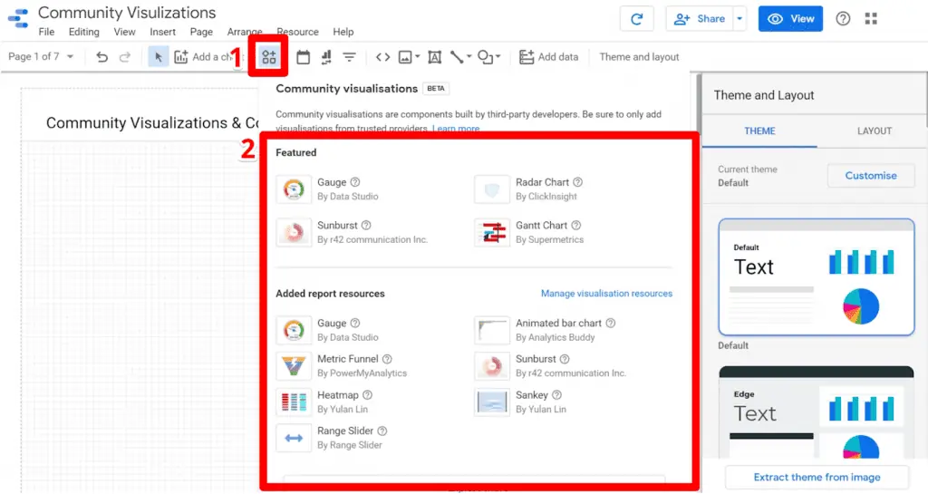Insert a text box

[434, 57]
